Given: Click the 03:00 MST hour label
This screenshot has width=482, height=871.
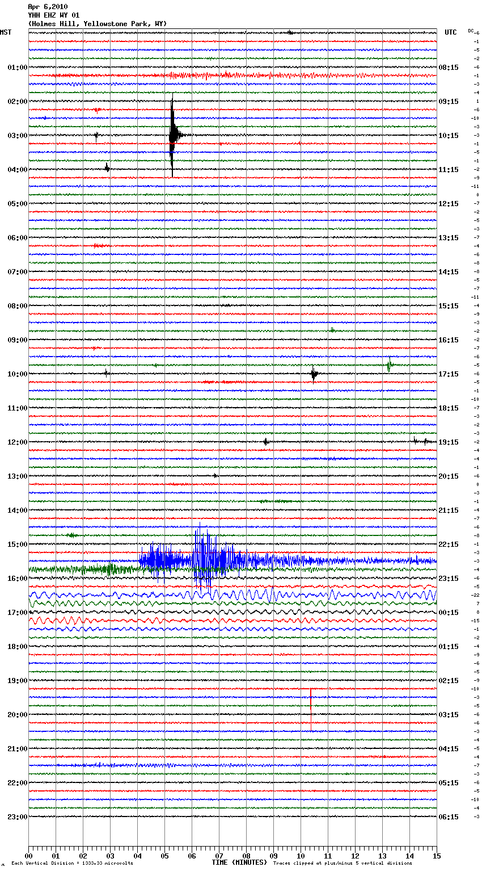Looking at the screenshot, I should click(x=17, y=136).
